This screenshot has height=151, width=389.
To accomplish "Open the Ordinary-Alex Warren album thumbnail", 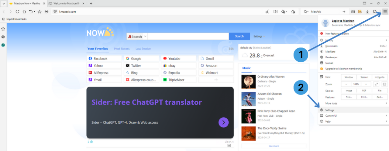I will point(248,82).
